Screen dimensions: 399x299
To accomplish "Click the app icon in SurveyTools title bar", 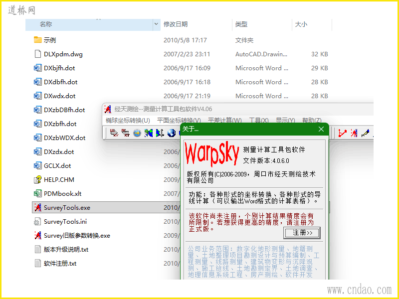I will pos(108,109).
